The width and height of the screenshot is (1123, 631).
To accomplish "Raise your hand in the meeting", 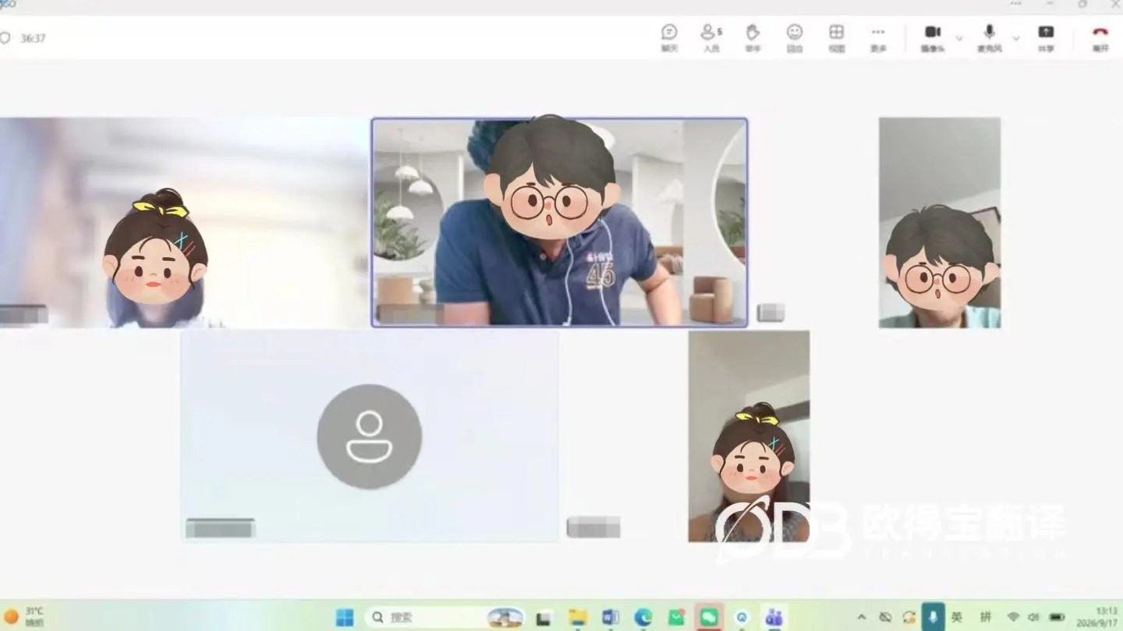I will click(x=753, y=37).
